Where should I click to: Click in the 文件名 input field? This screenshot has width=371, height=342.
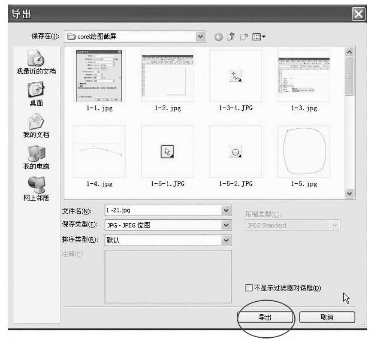point(163,211)
